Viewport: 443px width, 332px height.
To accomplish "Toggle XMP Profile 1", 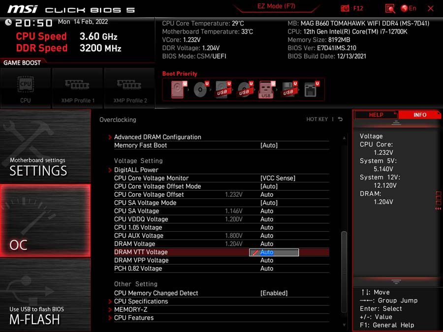I will 77,89.
